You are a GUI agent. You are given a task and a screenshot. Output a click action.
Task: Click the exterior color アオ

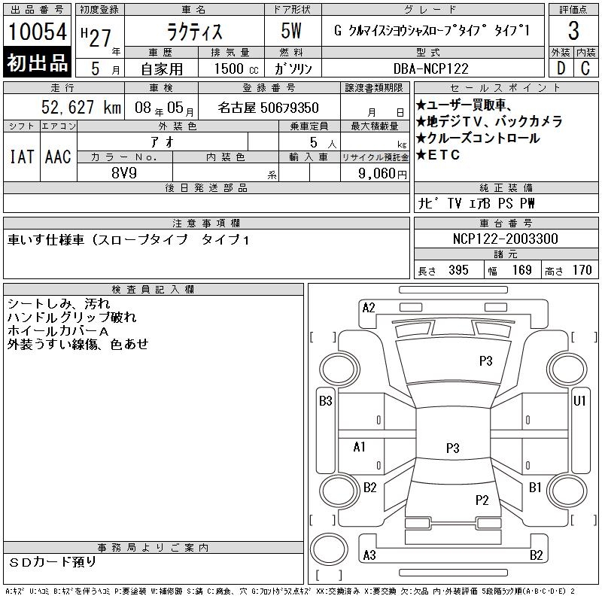tap(163, 142)
